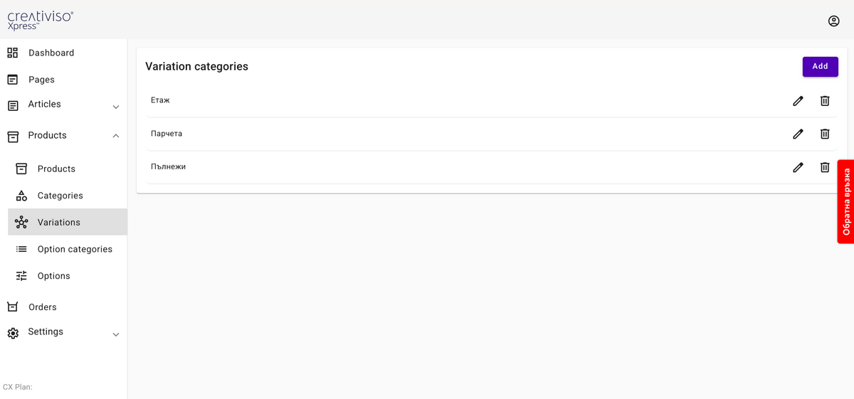This screenshot has width=854, height=399.
Task: Edit the Парчета category
Action: coord(798,134)
